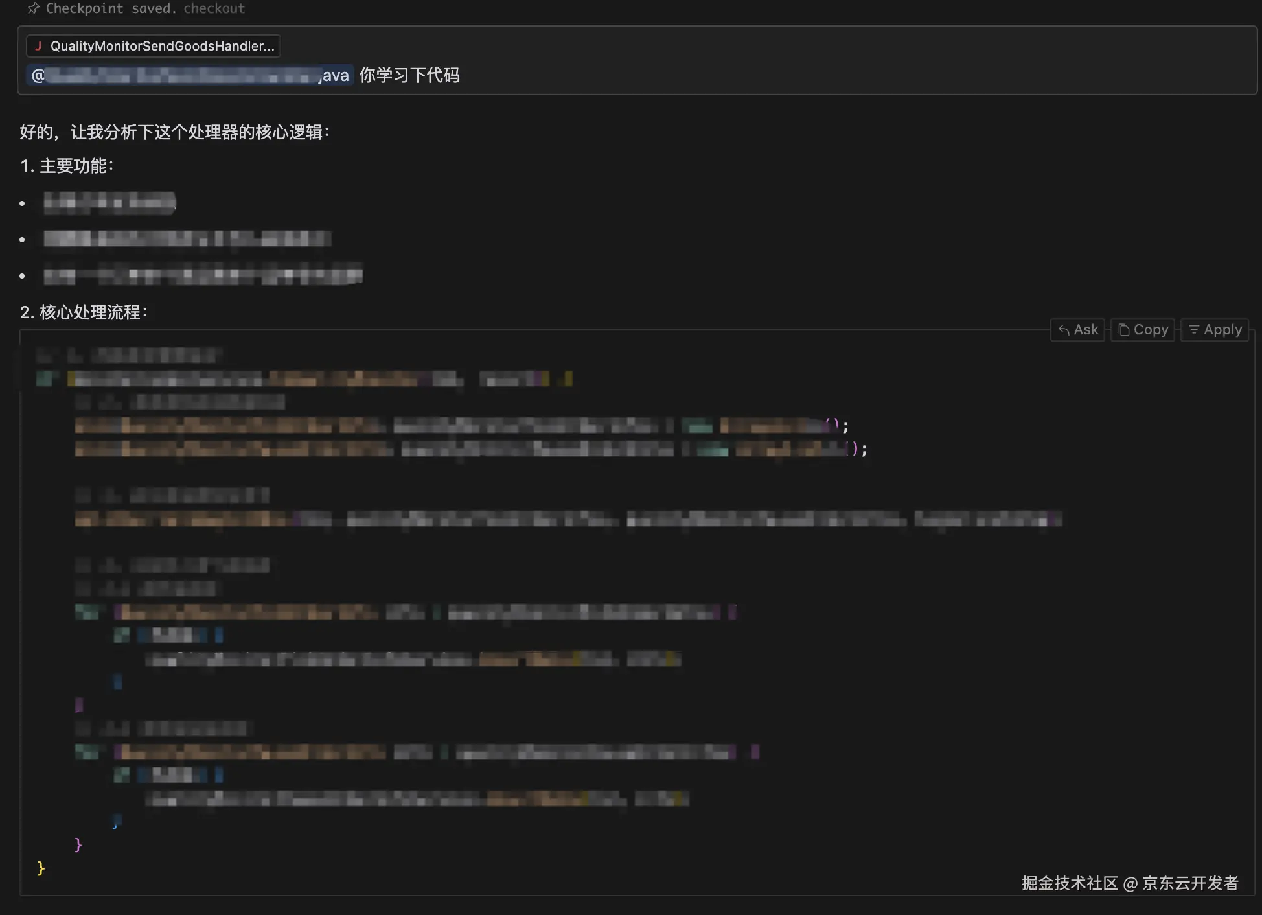Viewport: 1262px width, 915px height.
Task: Click the lines icon on Apply
Action: 1194,330
